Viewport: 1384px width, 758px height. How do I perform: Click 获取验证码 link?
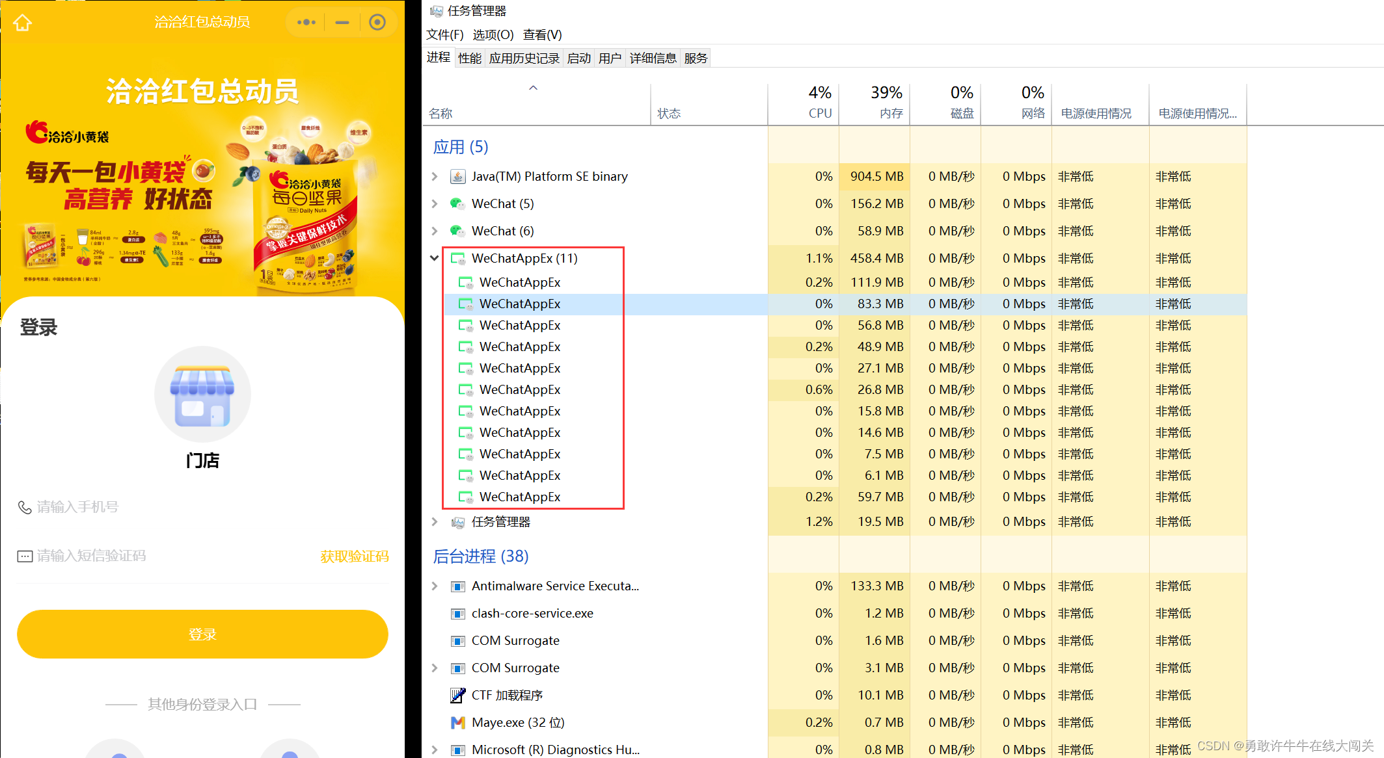pyautogui.click(x=355, y=556)
